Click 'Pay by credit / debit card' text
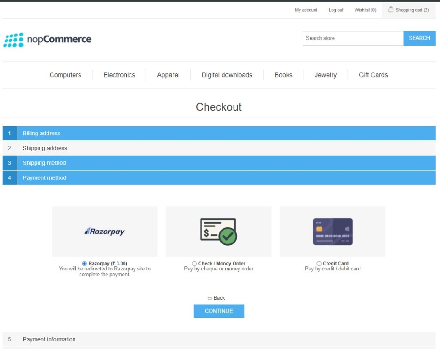440x349 pixels. point(333,269)
